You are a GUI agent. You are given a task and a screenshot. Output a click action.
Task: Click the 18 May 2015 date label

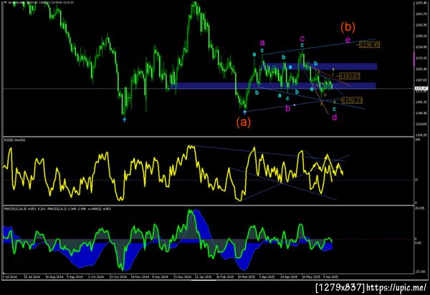coord(311,277)
